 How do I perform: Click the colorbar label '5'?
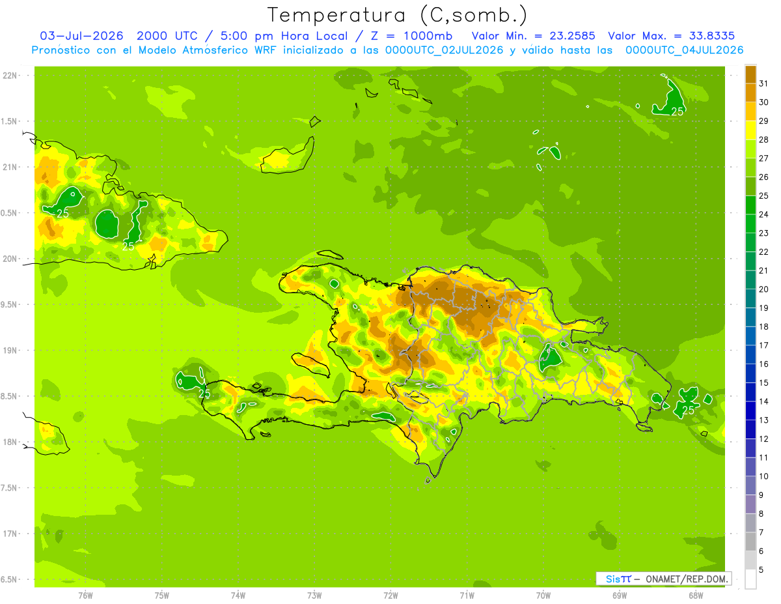(x=761, y=570)
